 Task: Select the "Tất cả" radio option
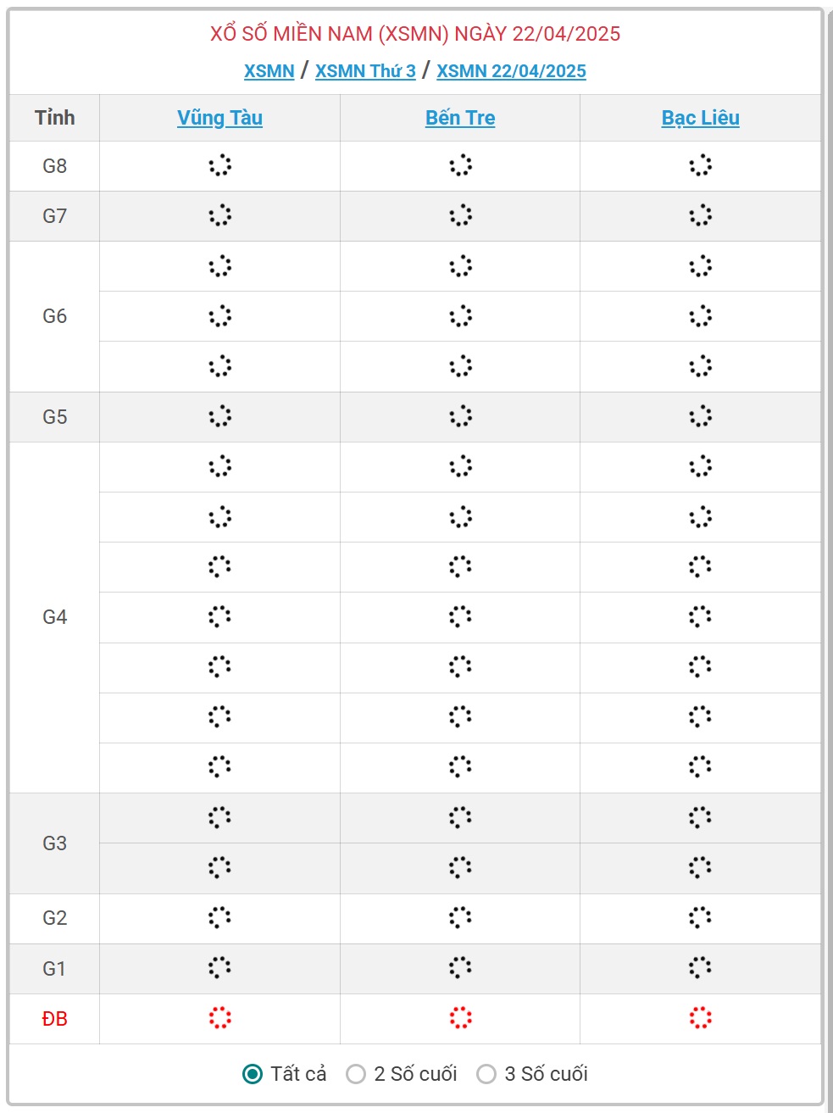click(x=253, y=1074)
